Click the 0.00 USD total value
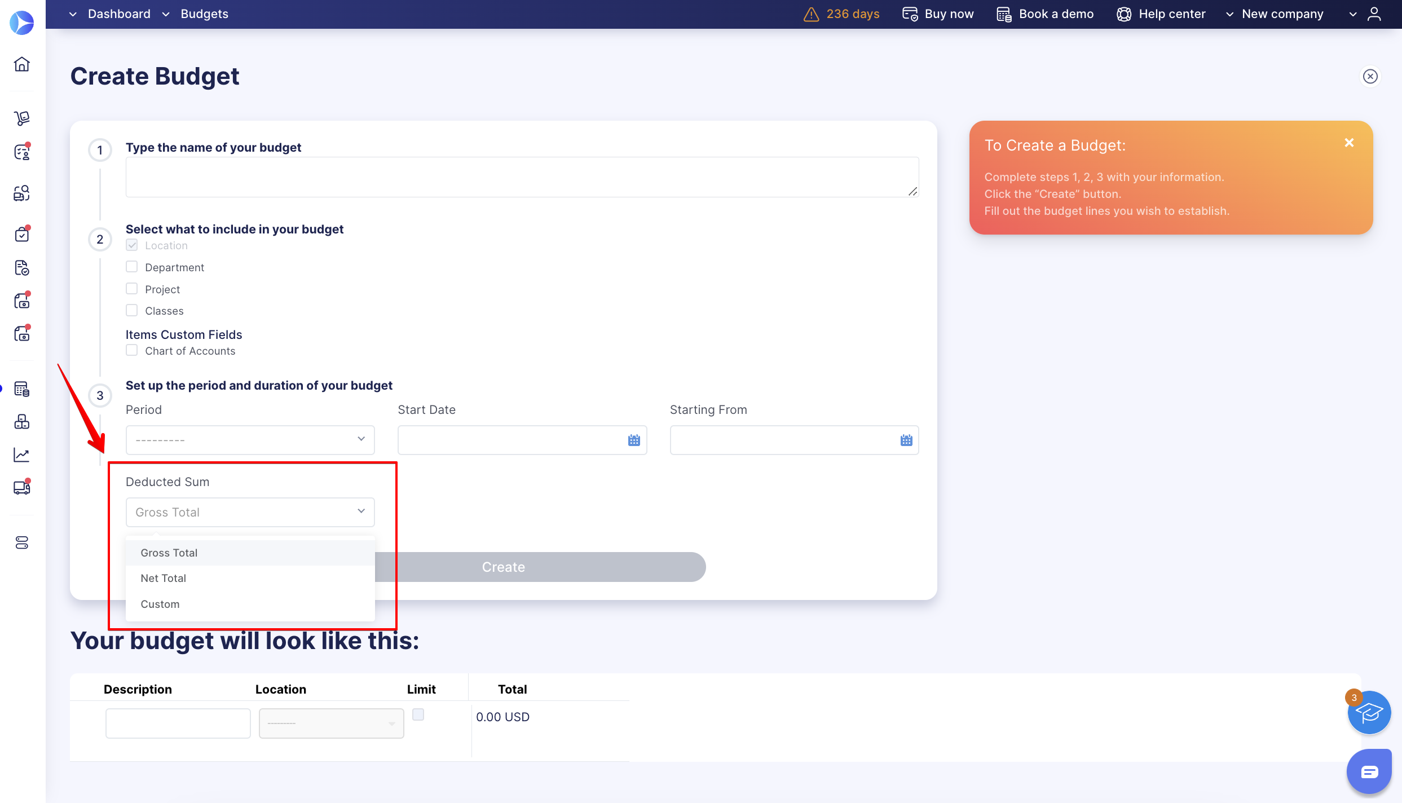The height and width of the screenshot is (803, 1402). click(x=502, y=717)
